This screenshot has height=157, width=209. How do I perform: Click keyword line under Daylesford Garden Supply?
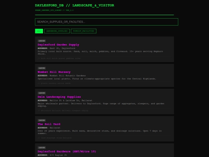pyautogui.click(x=59, y=58)
